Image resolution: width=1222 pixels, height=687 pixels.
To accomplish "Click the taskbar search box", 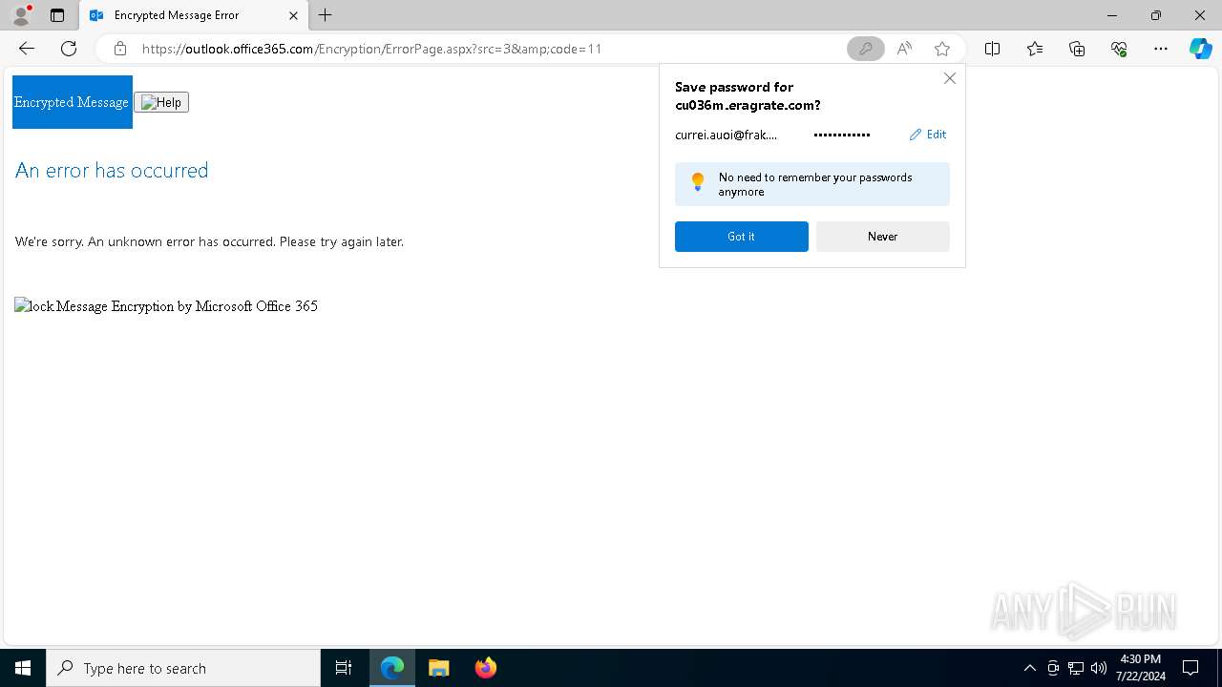I will tap(183, 668).
